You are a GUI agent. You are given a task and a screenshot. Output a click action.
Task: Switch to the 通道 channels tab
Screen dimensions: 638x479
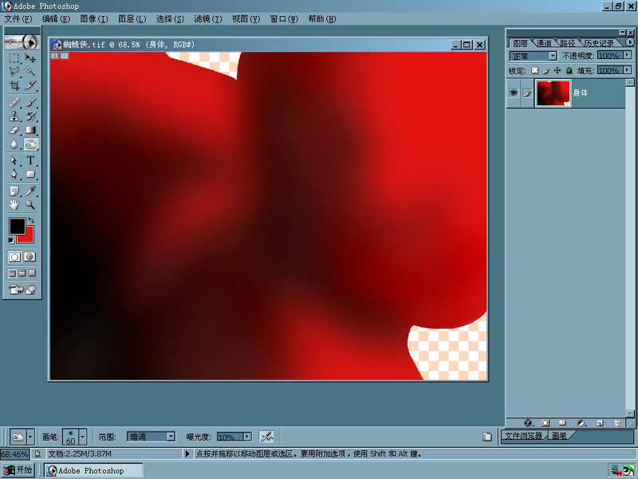pos(544,43)
